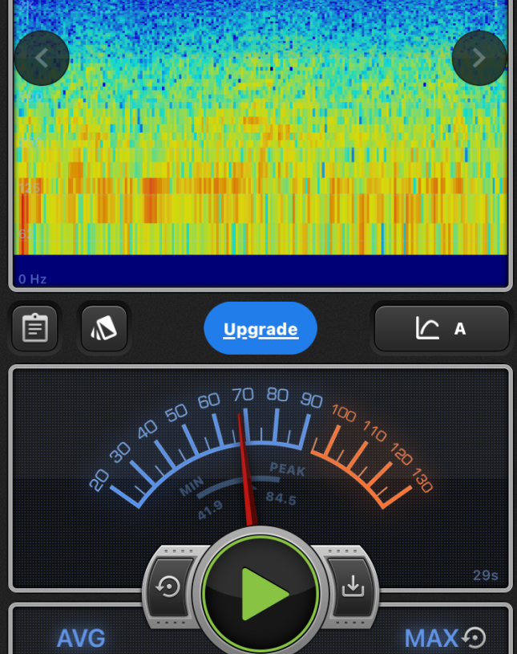Click the Upgrade button
This screenshot has width=517, height=654.
click(261, 329)
